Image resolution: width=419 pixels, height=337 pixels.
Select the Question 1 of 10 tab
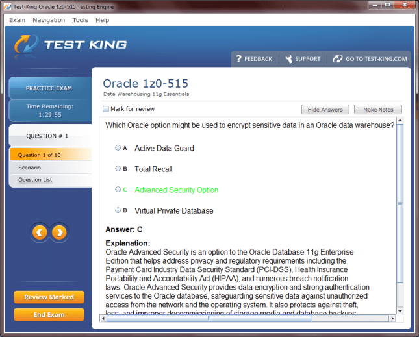[51, 155]
